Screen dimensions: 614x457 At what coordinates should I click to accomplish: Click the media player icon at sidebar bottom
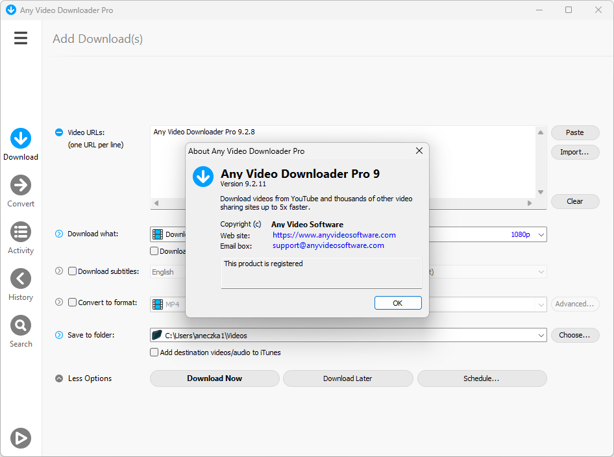point(21,438)
